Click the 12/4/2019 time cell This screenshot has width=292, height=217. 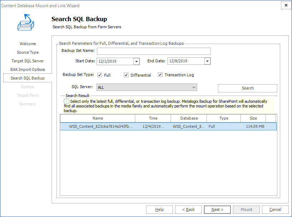point(153,126)
